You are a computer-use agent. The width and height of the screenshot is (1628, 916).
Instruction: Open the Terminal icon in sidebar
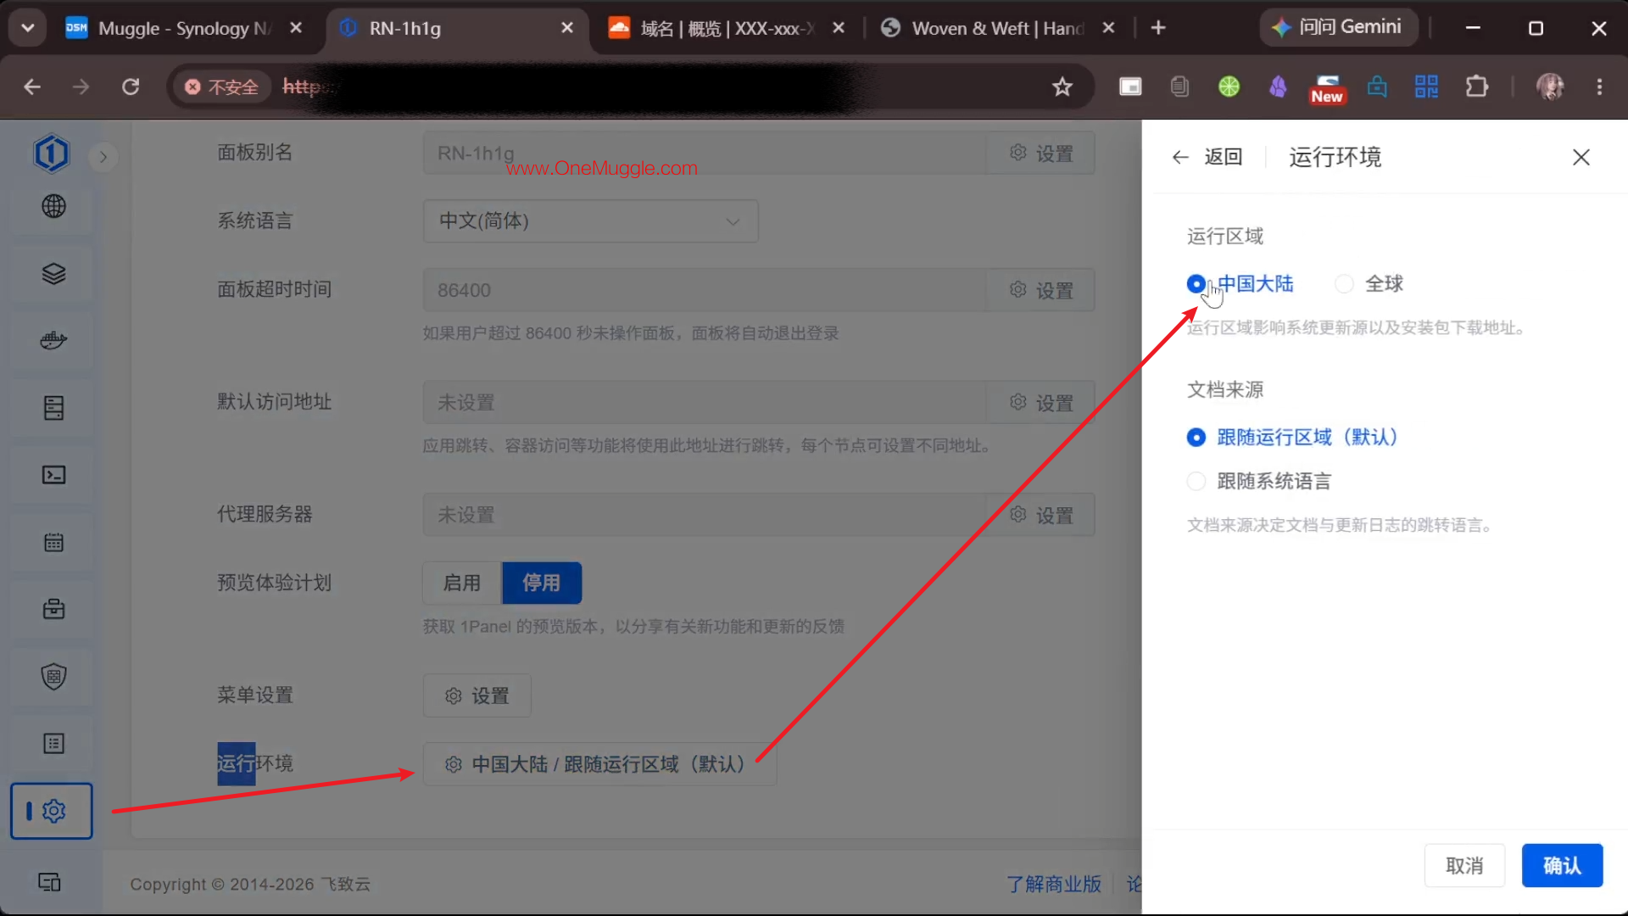tap(53, 475)
